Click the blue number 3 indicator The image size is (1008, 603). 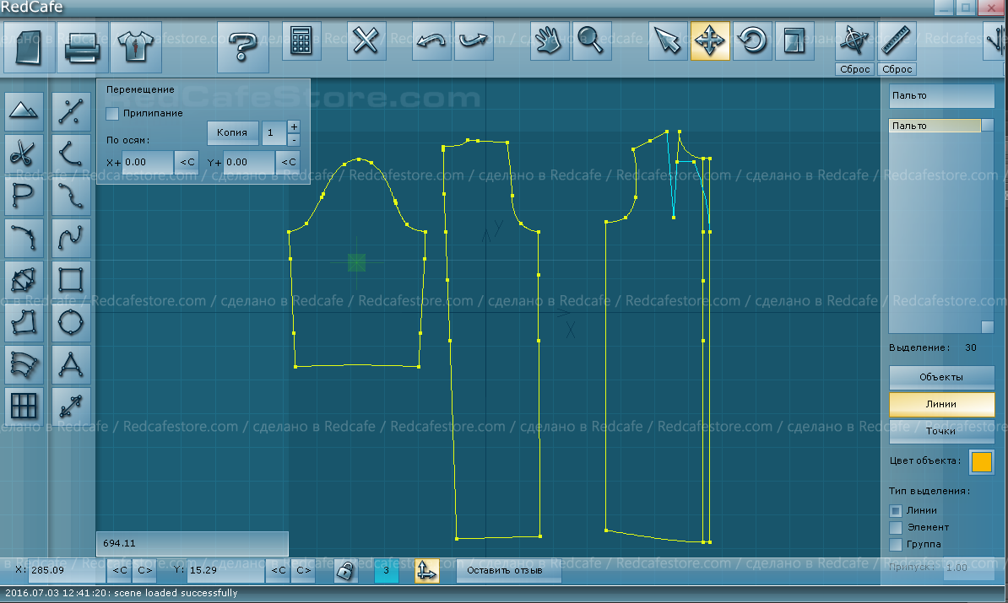click(x=387, y=570)
